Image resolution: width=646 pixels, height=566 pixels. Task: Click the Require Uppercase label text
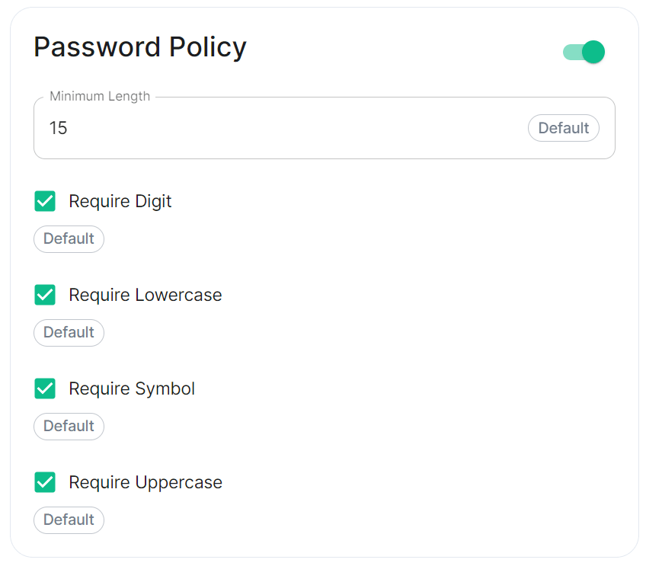[146, 482]
